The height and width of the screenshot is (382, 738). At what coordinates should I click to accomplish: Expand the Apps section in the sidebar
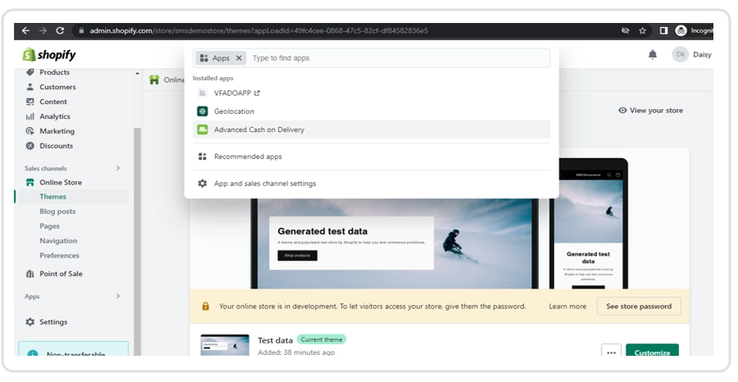(x=117, y=297)
